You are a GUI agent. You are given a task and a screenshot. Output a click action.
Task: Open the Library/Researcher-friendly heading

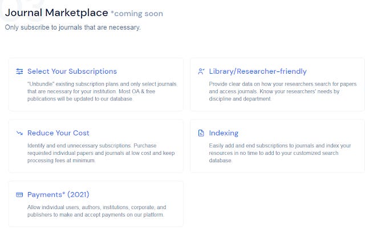point(258,71)
